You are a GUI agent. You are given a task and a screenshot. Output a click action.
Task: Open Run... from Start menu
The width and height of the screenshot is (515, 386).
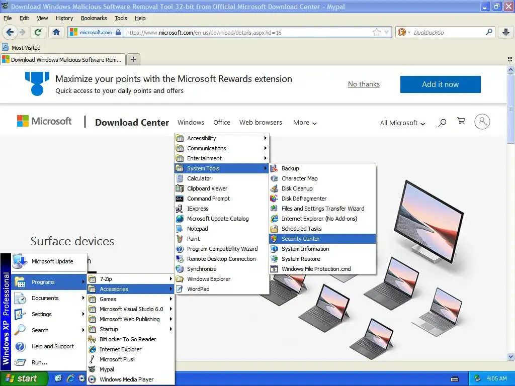[x=49, y=362]
